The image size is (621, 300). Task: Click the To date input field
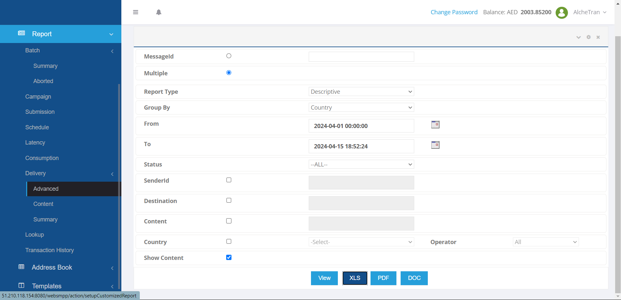coord(361,146)
